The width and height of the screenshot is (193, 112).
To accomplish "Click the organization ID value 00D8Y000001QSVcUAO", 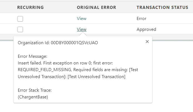I will tap(74, 43).
